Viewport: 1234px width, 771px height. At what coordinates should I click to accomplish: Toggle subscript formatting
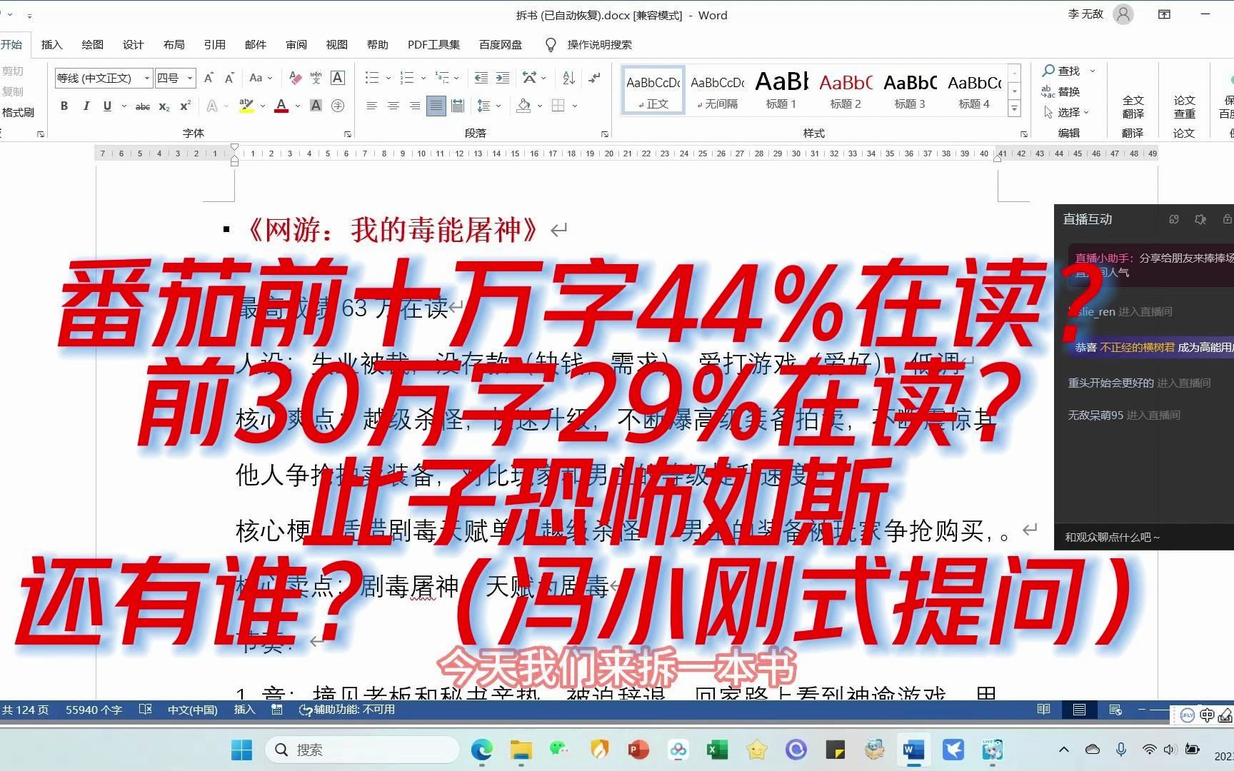pyautogui.click(x=164, y=106)
